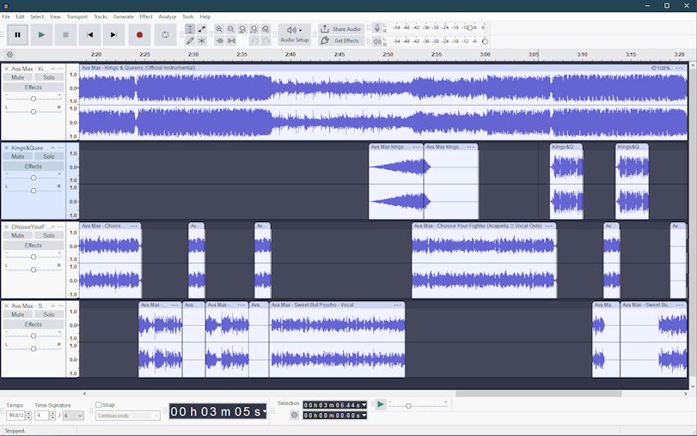Choose the Selection (I-beam) tool

click(x=190, y=29)
